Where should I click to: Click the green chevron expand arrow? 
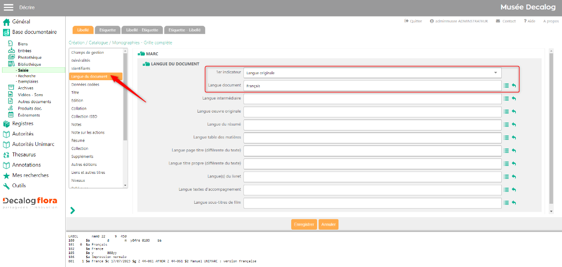coord(73,211)
